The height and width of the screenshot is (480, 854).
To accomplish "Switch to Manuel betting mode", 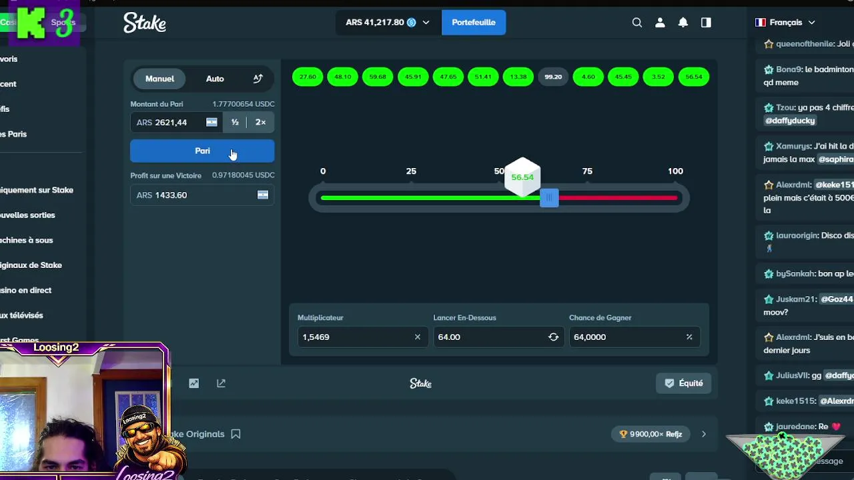I will click(x=159, y=79).
